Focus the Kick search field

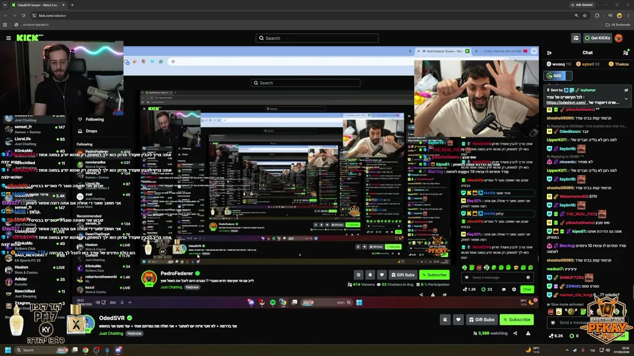317,38
